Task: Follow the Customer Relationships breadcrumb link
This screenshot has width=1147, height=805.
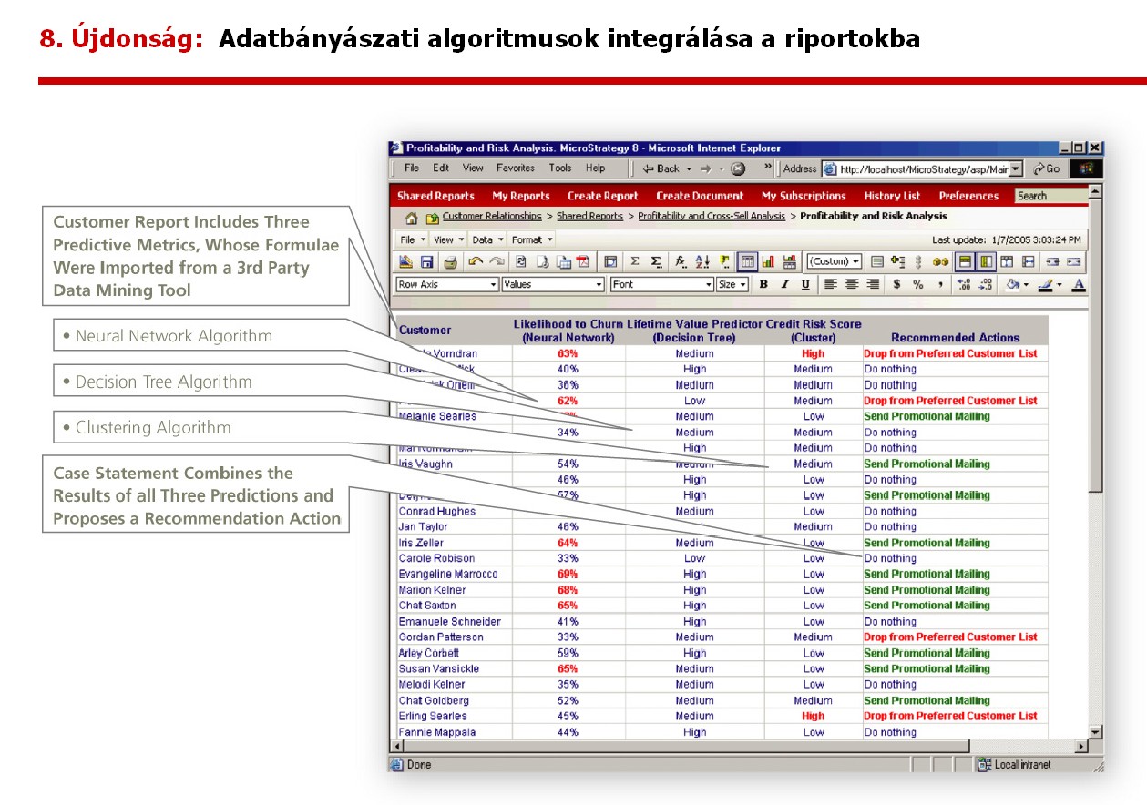Action: pos(492,217)
